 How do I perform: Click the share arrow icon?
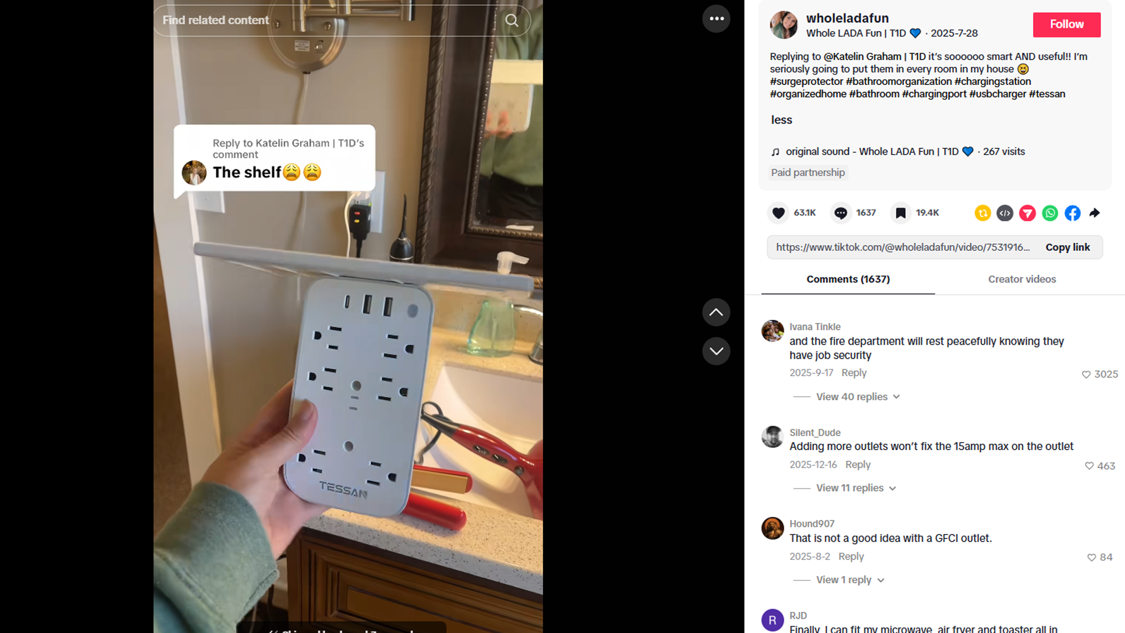click(x=1095, y=213)
